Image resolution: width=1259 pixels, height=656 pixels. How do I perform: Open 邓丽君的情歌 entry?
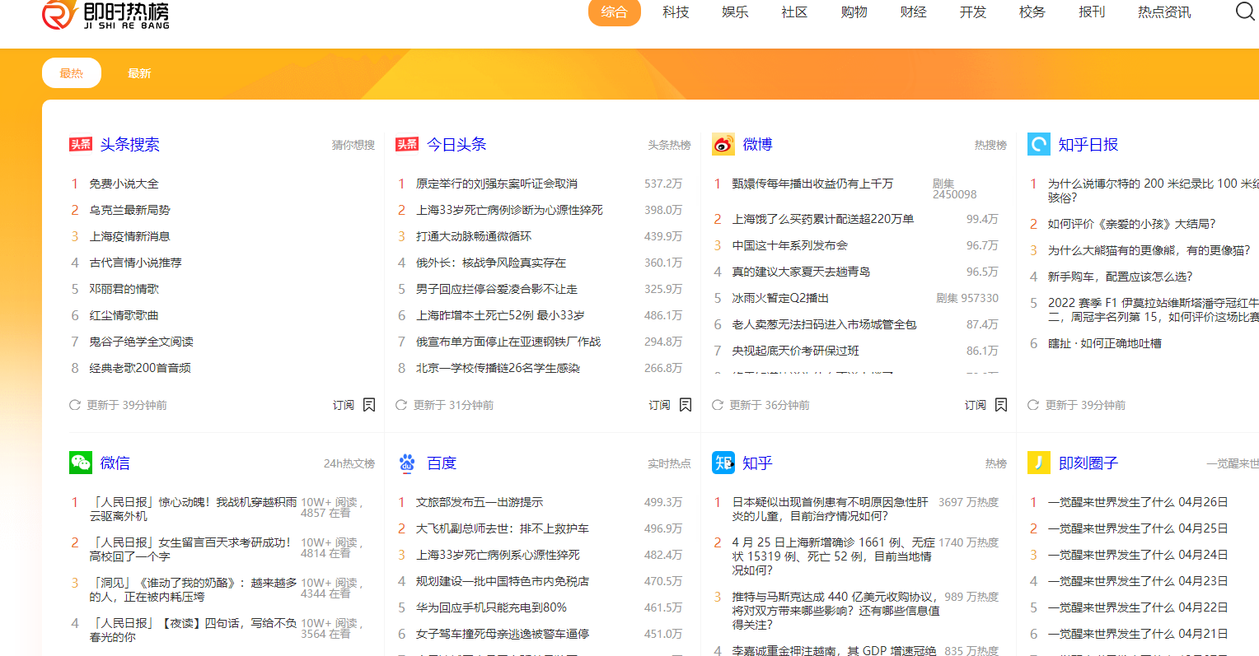124,289
